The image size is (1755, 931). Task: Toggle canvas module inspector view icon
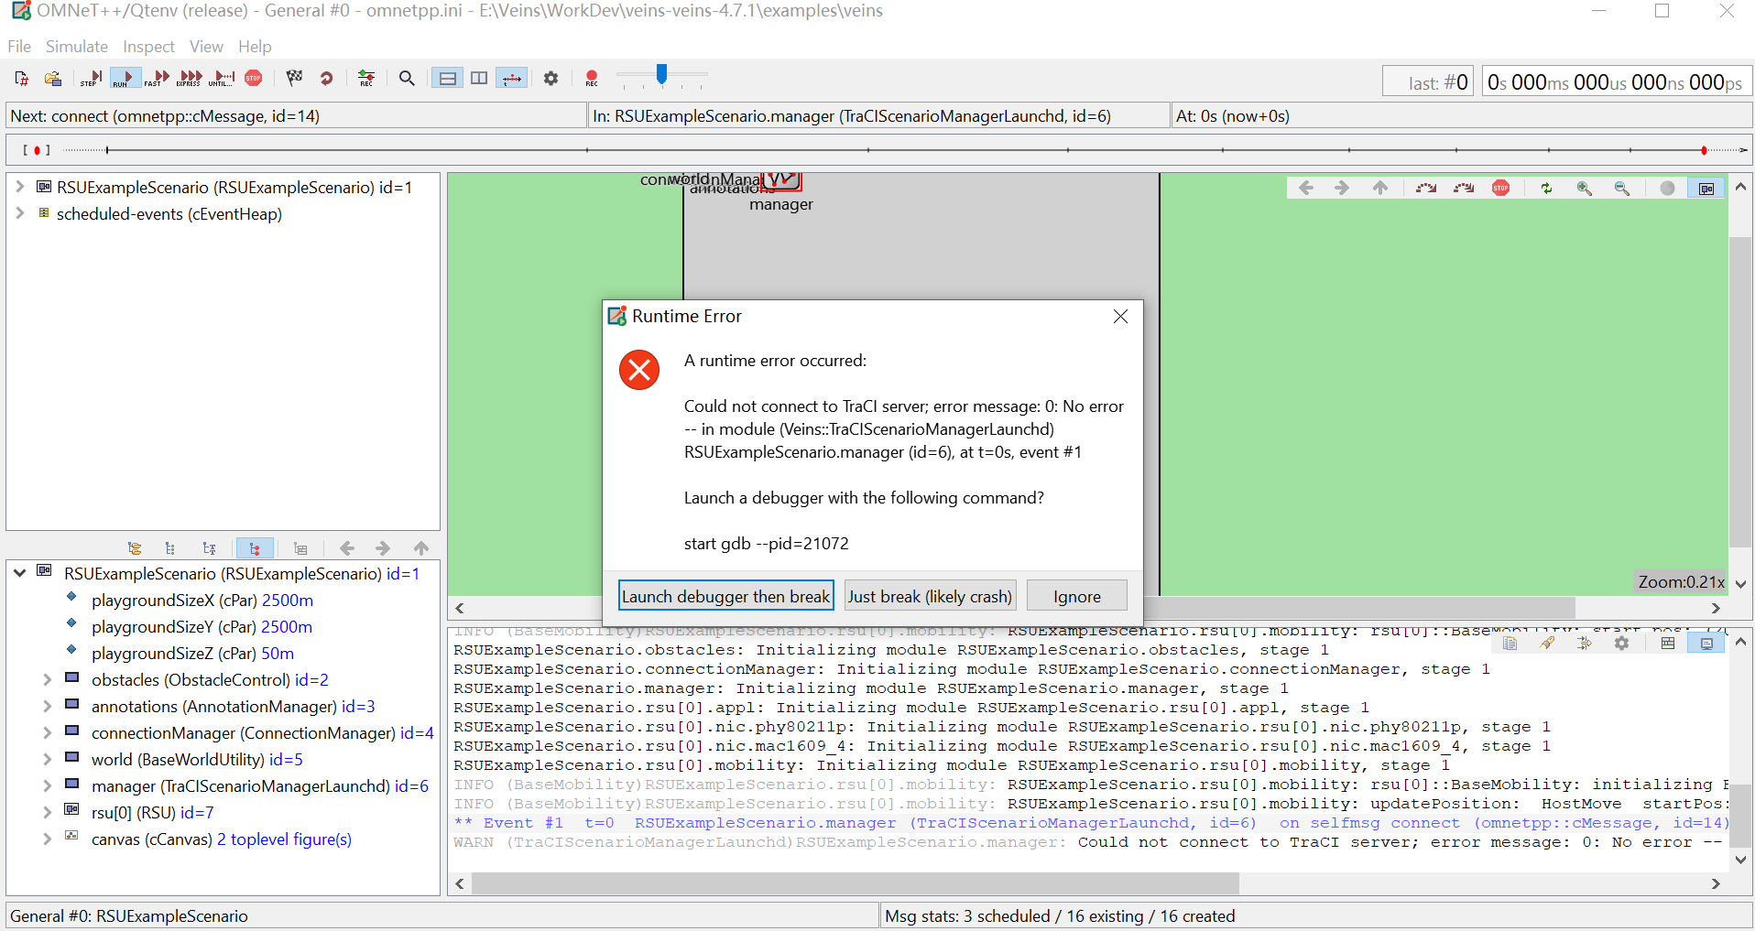1706,188
